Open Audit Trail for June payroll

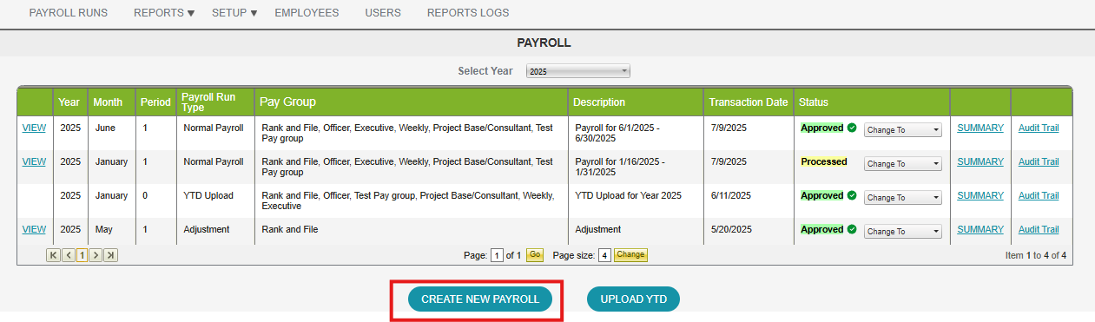click(1039, 128)
